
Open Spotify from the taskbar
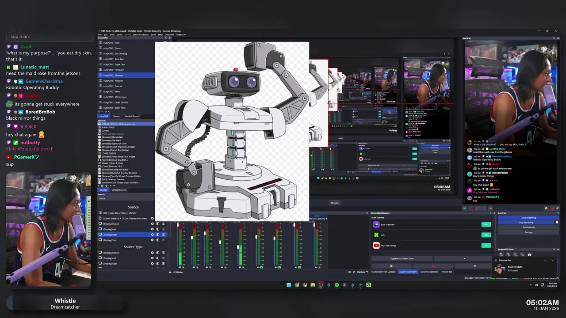tap(337, 285)
